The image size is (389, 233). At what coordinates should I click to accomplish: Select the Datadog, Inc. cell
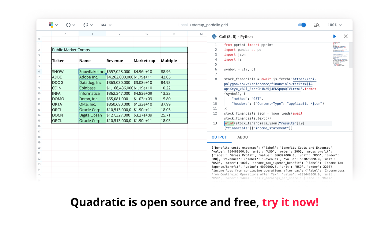click(92, 82)
